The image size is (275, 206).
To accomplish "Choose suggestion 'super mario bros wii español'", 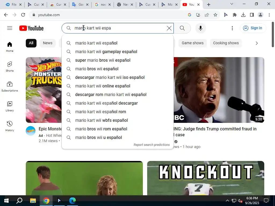I will [118, 60].
